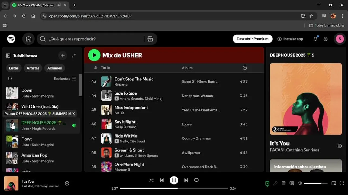Toggle Now Playing view icon
Screen dimensions: 348x195
tap(267, 183)
